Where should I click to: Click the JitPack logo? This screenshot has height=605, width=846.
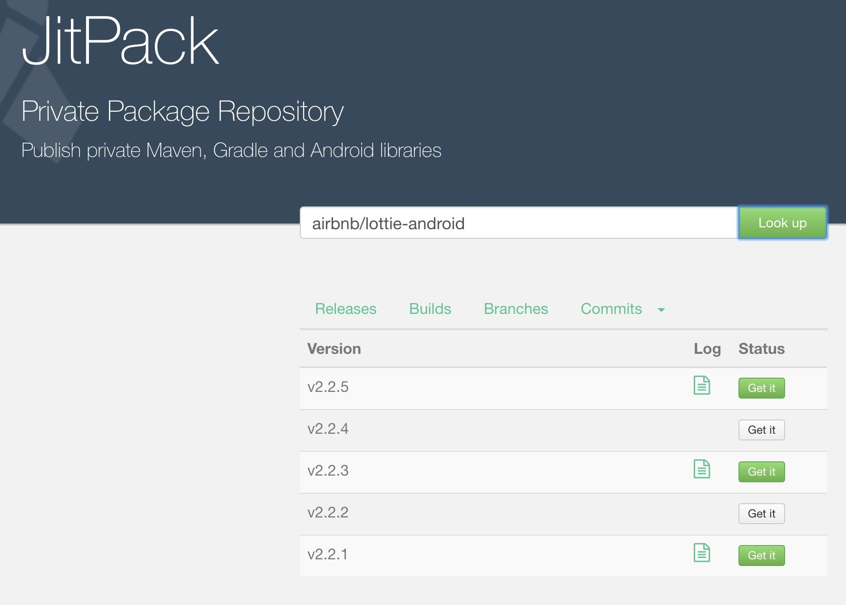point(121,40)
